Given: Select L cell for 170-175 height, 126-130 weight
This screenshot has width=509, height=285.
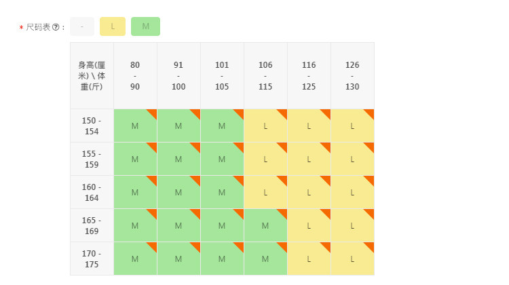Looking at the screenshot, I should pyautogui.click(x=352, y=259).
